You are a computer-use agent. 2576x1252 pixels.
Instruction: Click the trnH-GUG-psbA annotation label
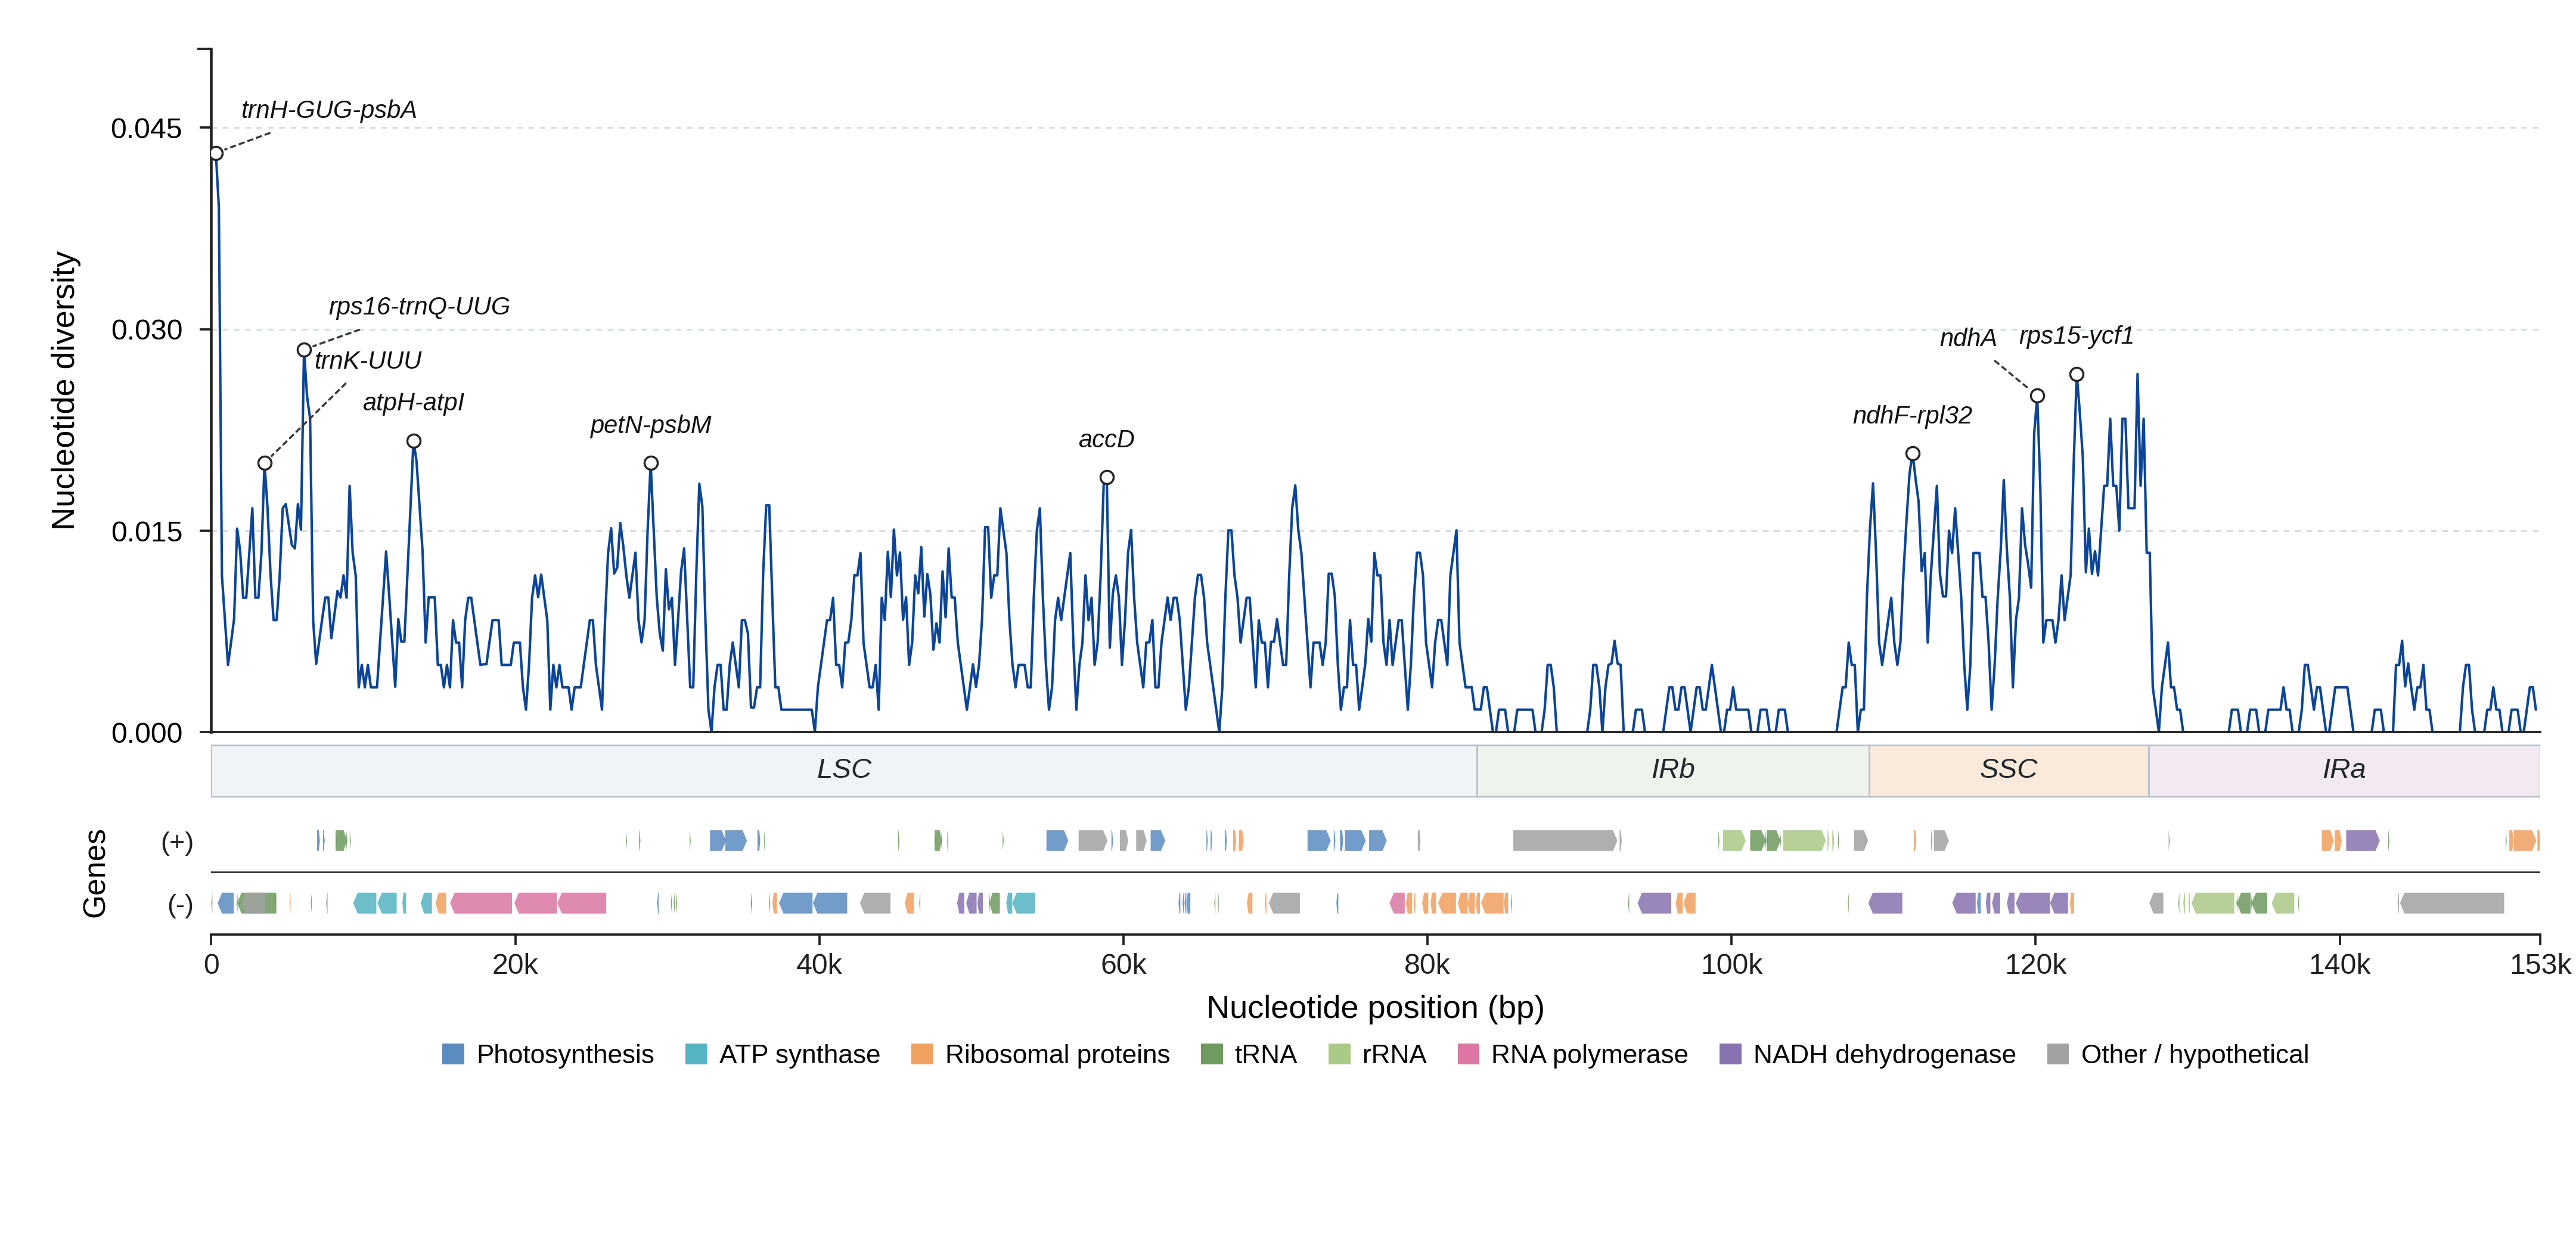[x=329, y=110]
